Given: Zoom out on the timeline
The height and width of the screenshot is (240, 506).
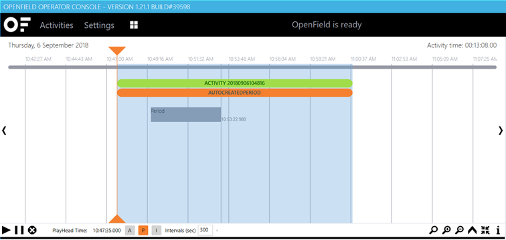Looking at the screenshot, I should pyautogui.click(x=459, y=230).
